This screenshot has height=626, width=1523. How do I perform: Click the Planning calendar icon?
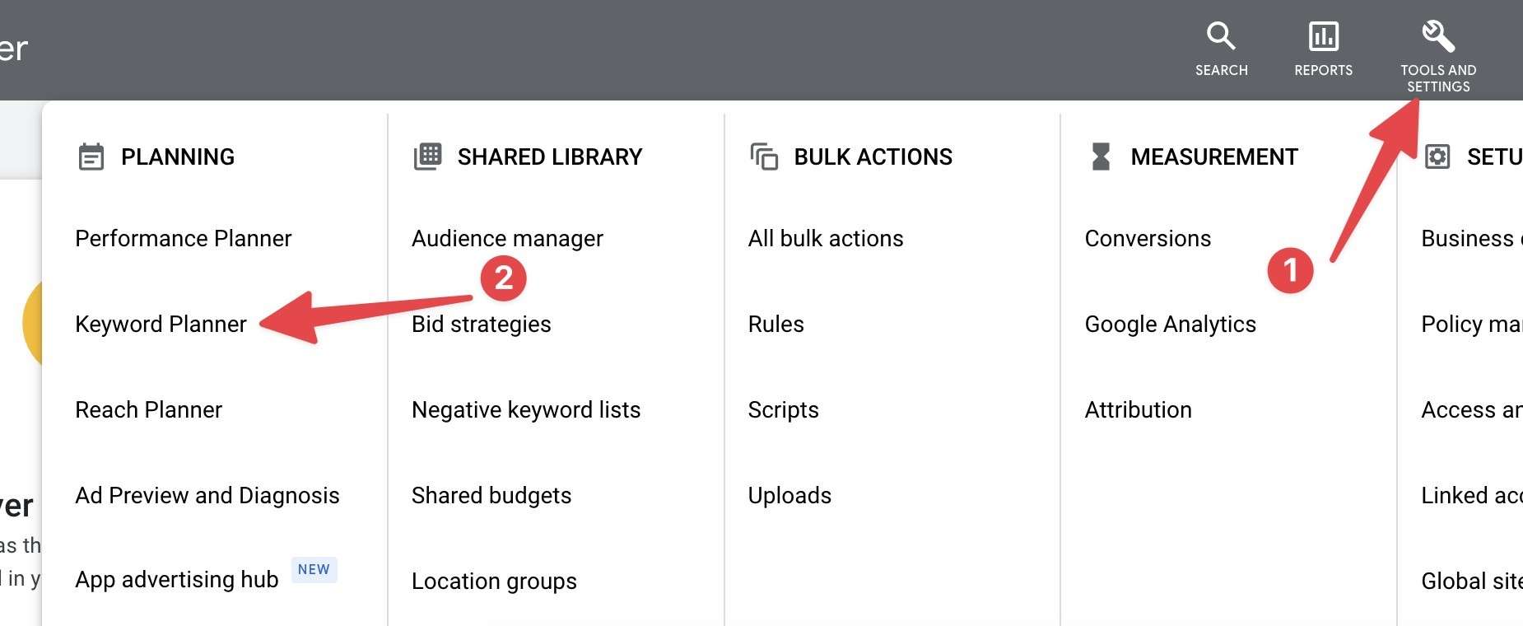click(91, 156)
